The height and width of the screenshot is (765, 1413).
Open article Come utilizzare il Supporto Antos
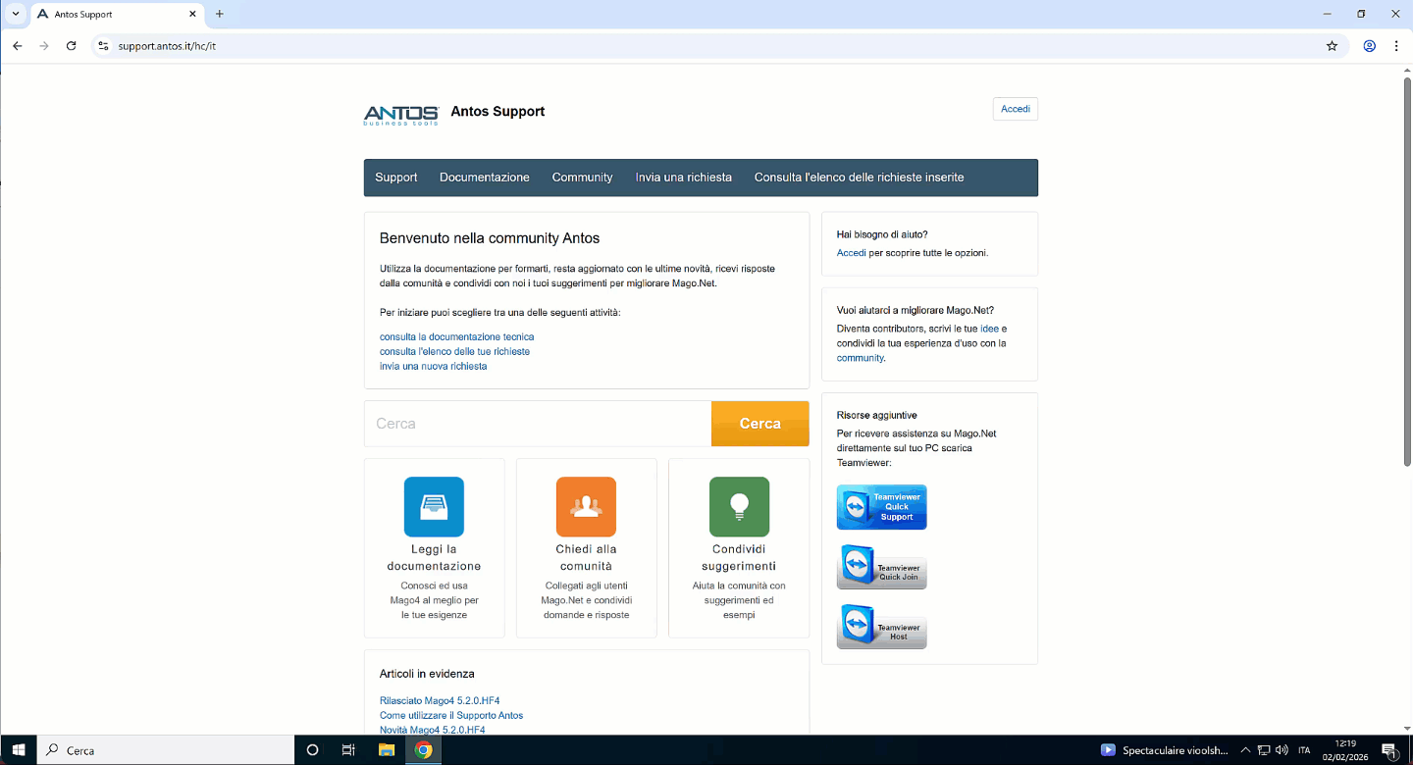coord(451,715)
